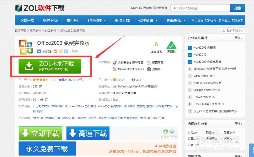Viewport: 254px width, 157px height.
Task: Open office2003免费版下载 hot link
Action: [46, 118]
